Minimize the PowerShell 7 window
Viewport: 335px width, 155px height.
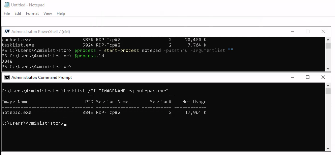(293, 31)
